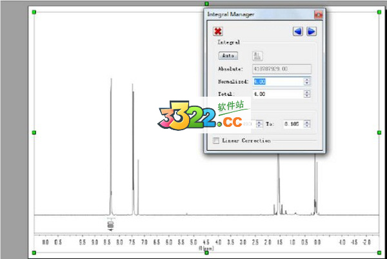Viewport: 387px width, 259px height.
Task: Decrease the Normalized value with the down arrow
Action: click(307, 84)
